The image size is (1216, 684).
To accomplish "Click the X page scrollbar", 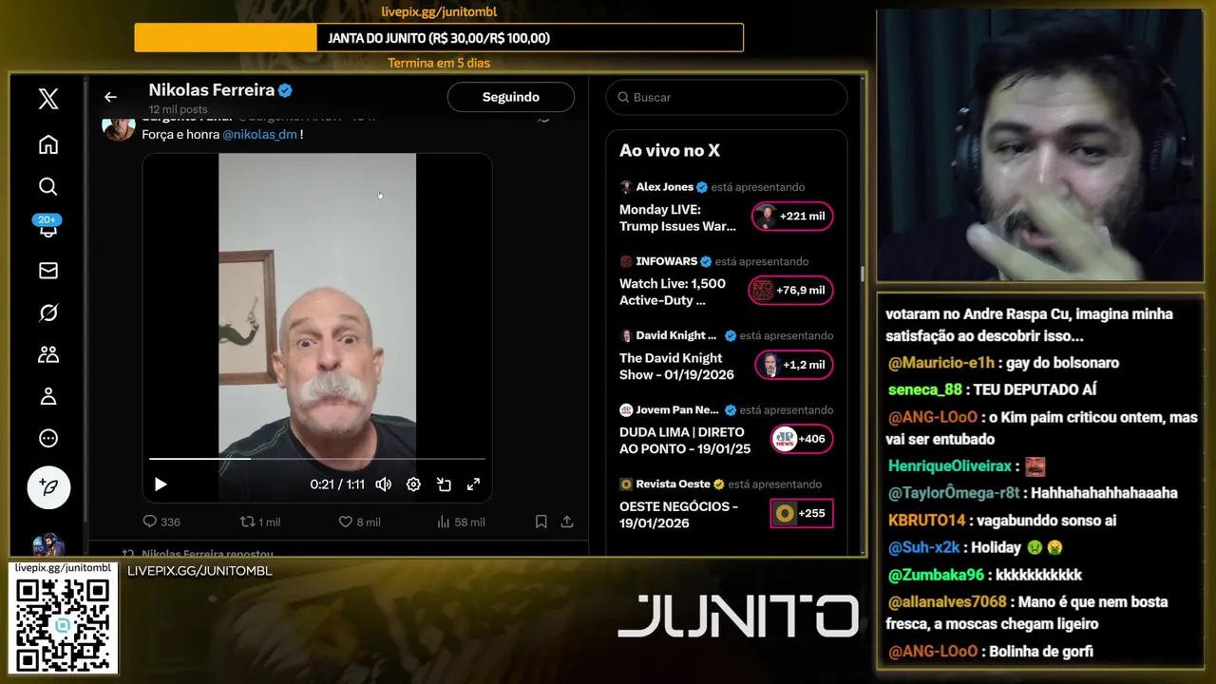I will point(863,274).
